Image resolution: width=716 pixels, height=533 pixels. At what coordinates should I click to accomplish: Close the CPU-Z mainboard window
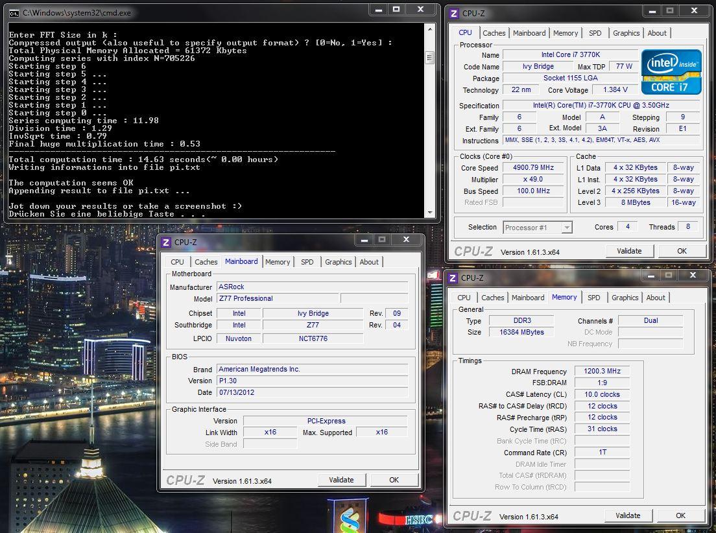click(406, 240)
